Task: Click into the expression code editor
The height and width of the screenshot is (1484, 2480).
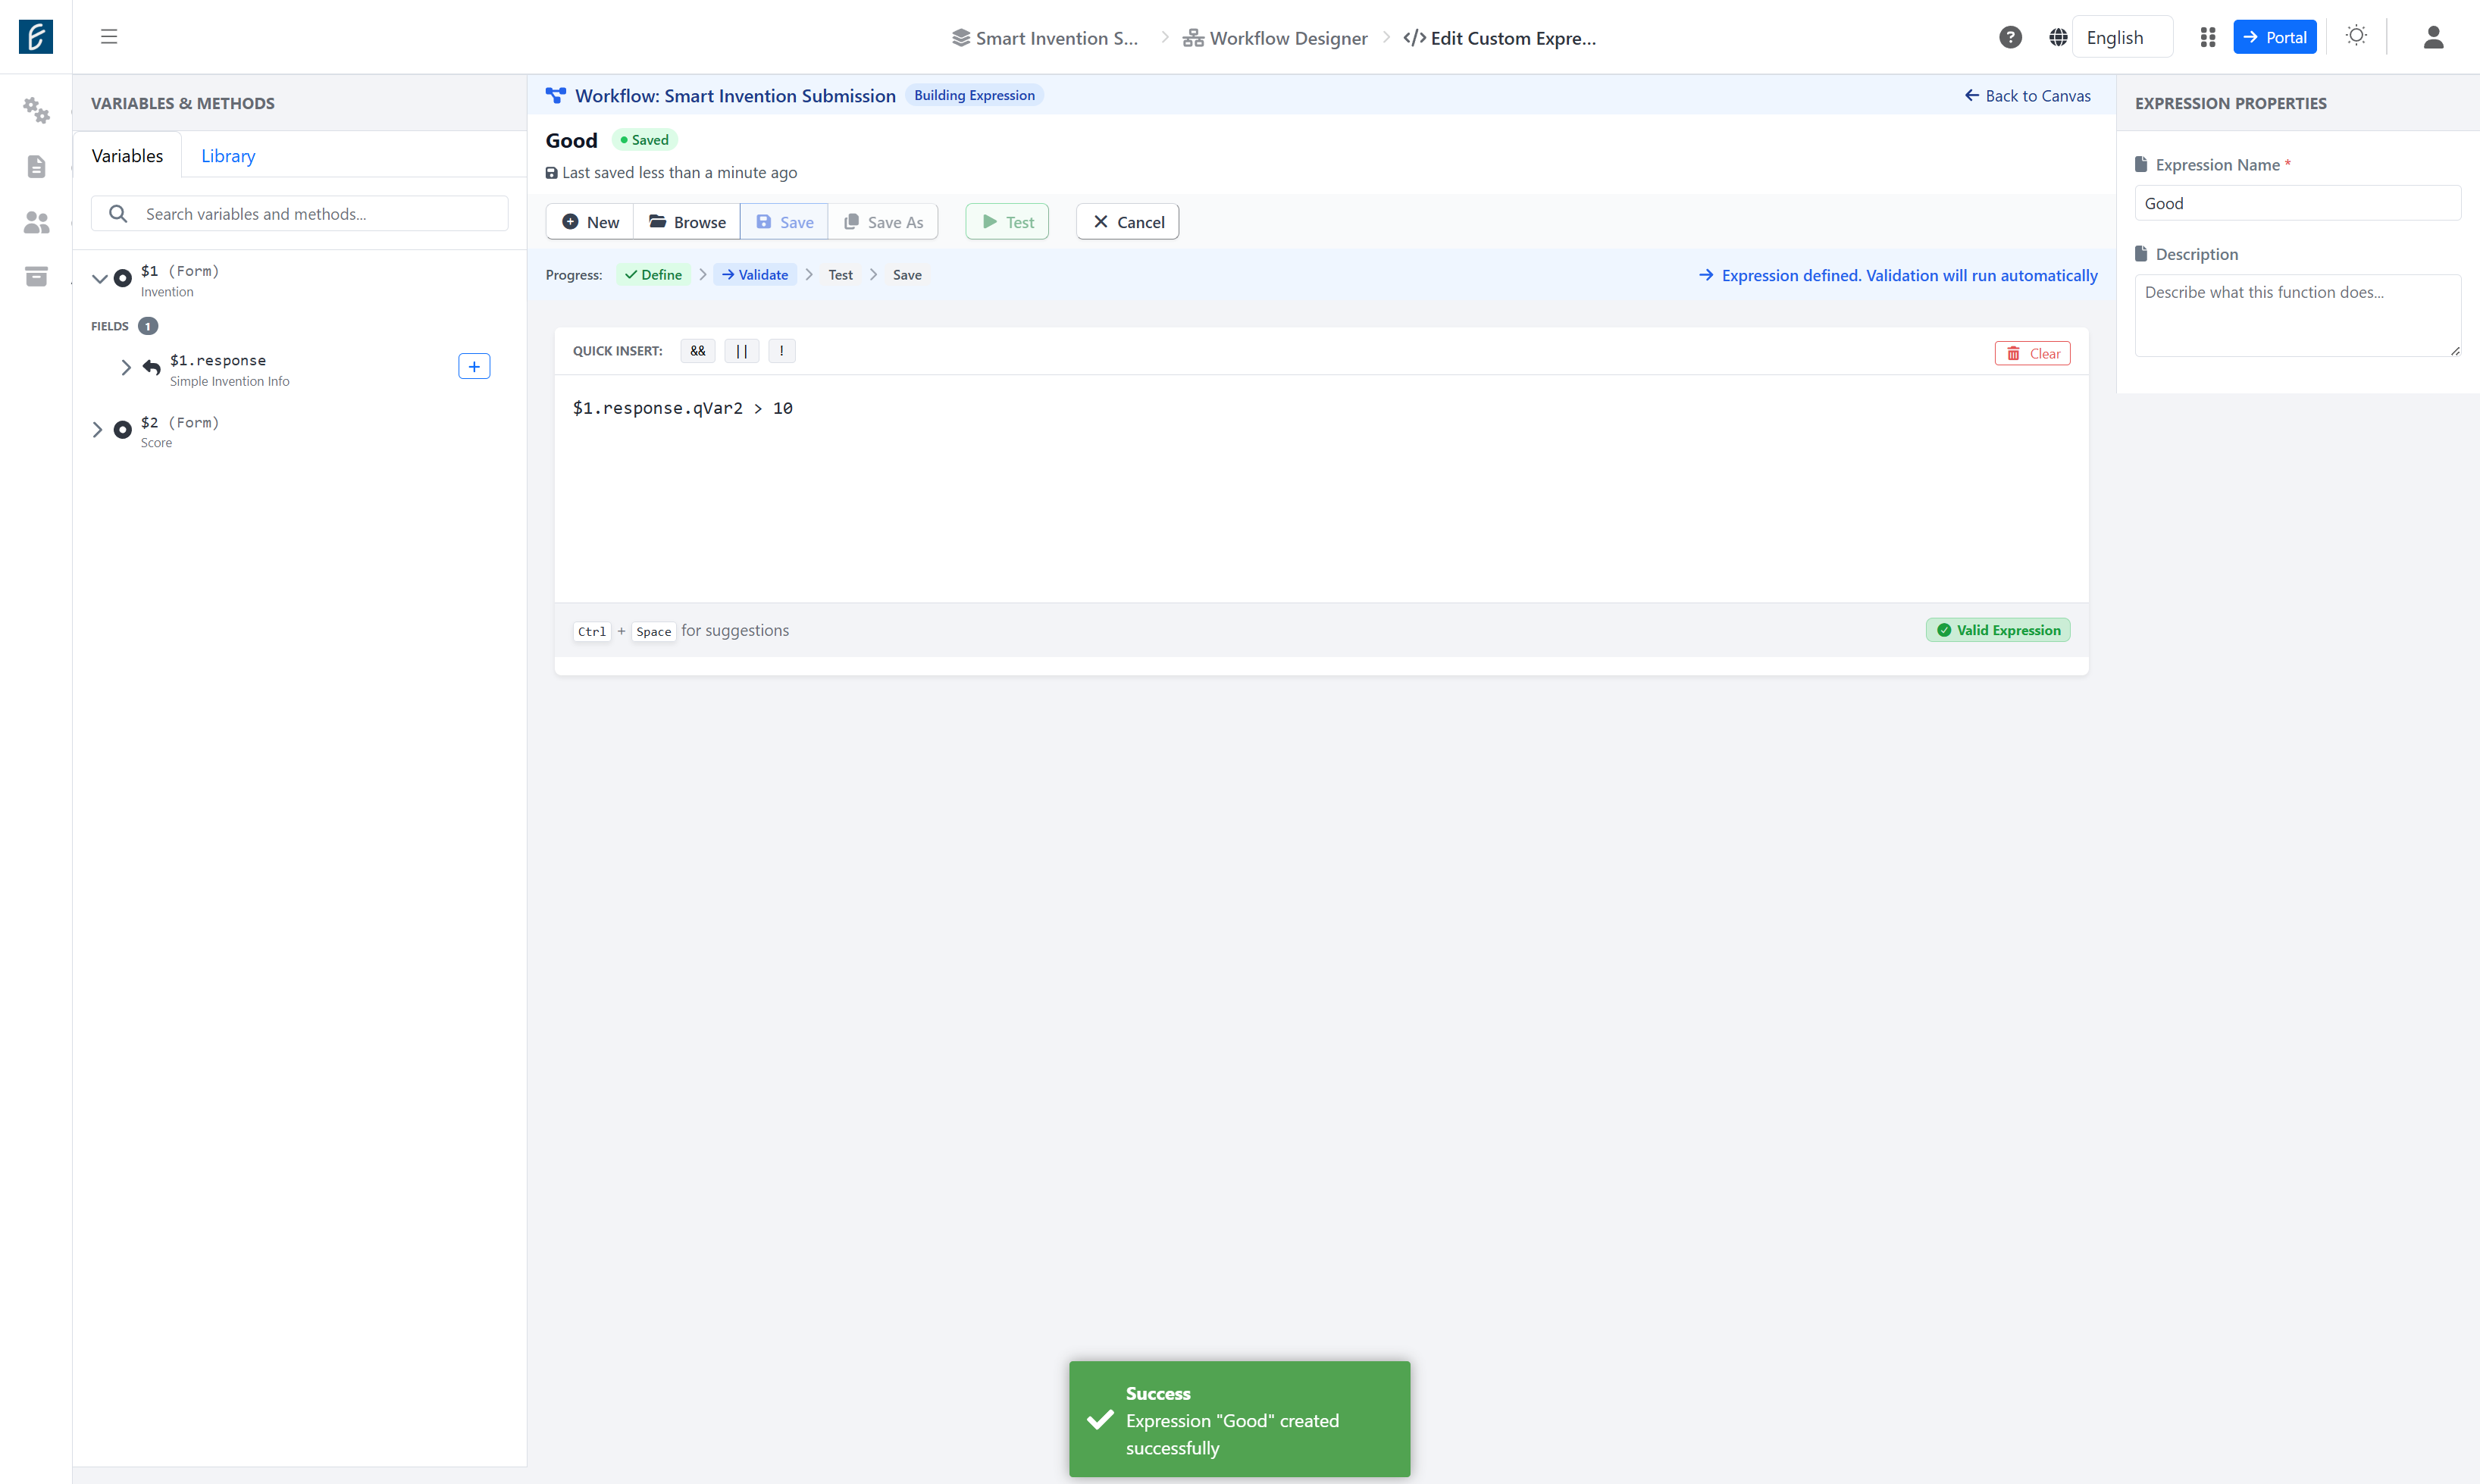Action: point(1321,488)
